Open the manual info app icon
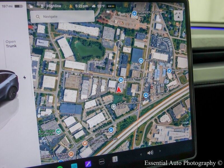 [115, 159]
